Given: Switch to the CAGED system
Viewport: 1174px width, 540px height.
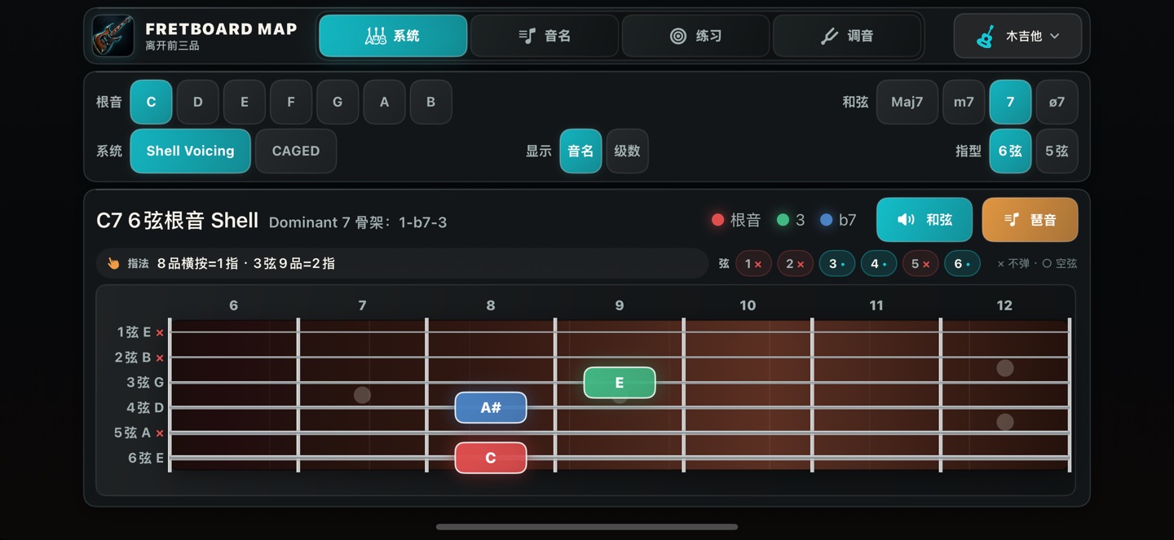Looking at the screenshot, I should point(296,151).
